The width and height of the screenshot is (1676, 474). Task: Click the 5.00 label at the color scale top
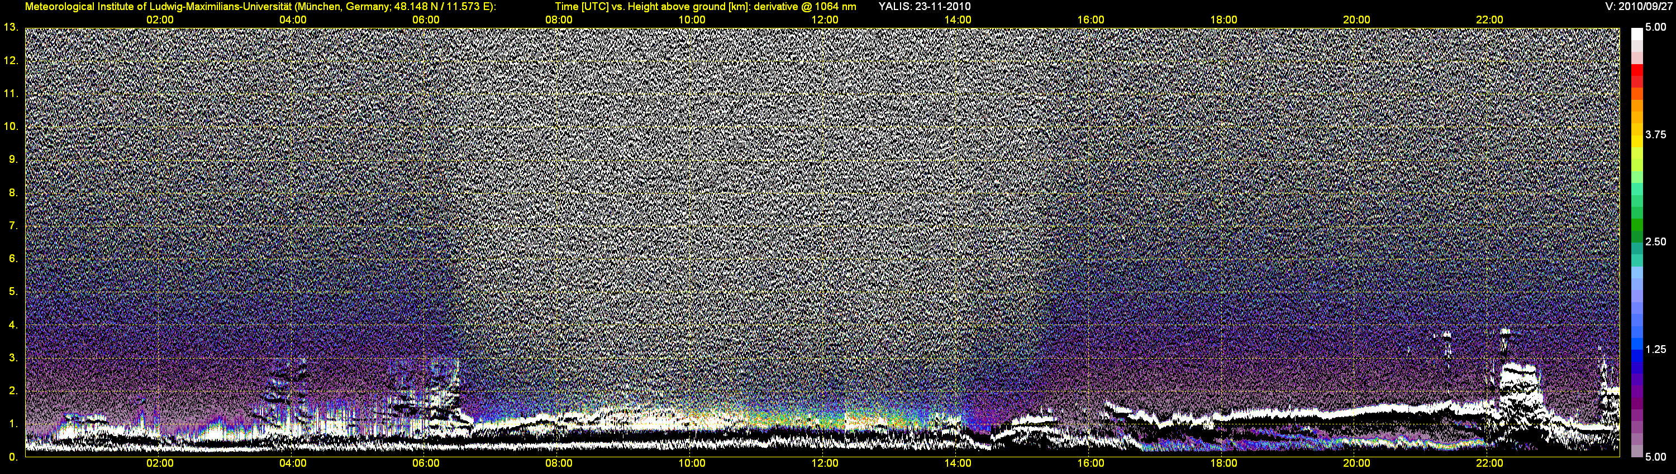(x=1656, y=27)
